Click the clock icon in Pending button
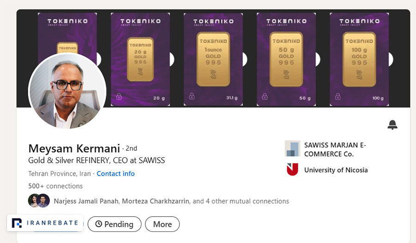This screenshot has height=243, width=416. click(x=98, y=224)
